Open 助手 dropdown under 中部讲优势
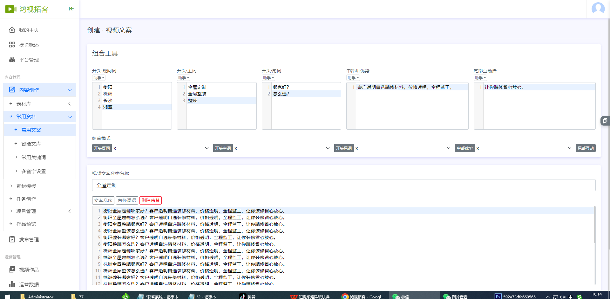 point(353,78)
